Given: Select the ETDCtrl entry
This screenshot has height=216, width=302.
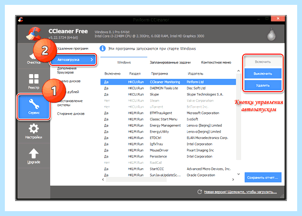Looking at the screenshot, I should [x=168, y=137].
